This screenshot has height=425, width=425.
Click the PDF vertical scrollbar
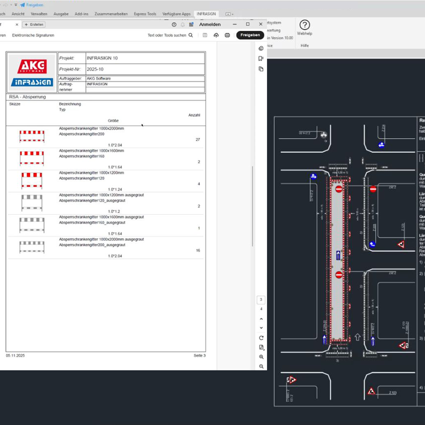pyautogui.click(x=252, y=205)
